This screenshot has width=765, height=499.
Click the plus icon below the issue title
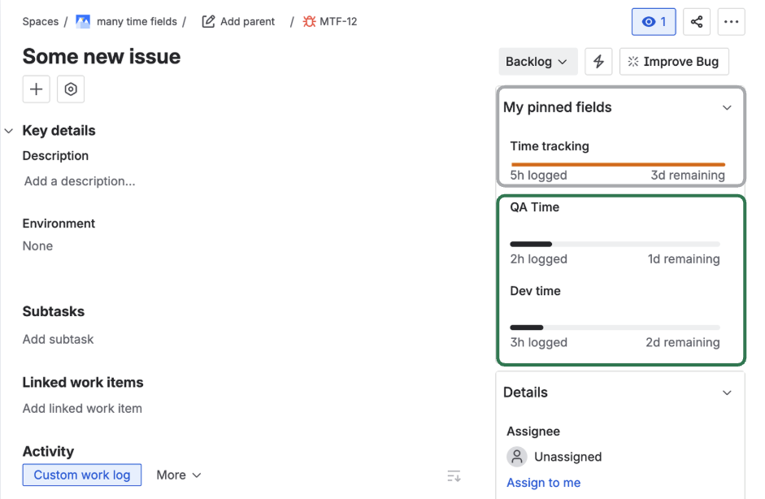click(x=36, y=89)
